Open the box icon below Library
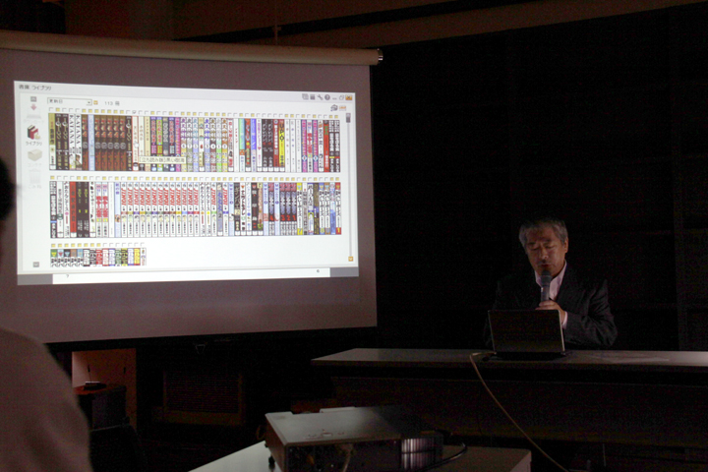Viewport: 708px width, 472px height. [33, 155]
